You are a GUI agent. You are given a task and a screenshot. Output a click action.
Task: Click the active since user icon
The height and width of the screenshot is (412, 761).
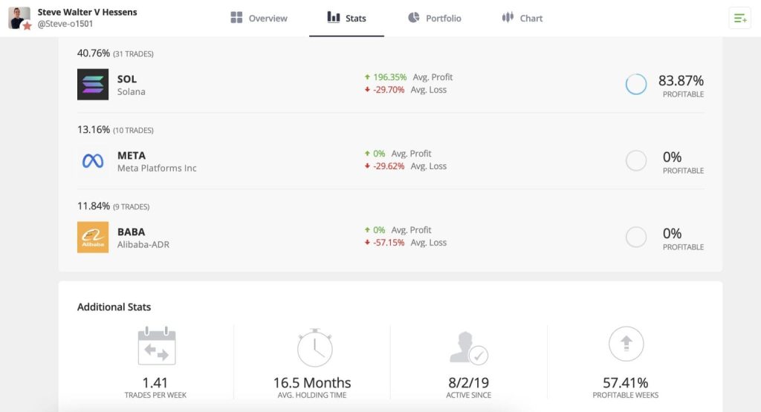click(x=468, y=347)
